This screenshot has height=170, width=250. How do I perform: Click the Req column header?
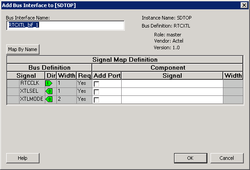(x=84, y=75)
